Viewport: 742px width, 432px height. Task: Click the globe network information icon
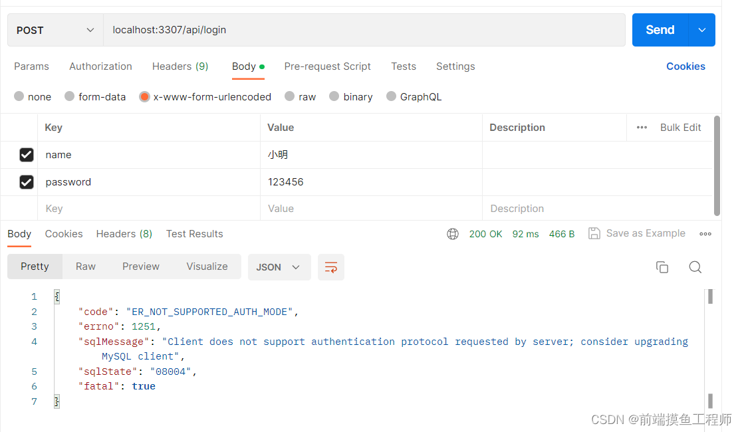click(453, 233)
